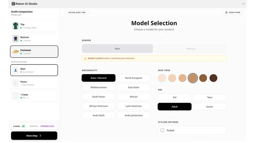Click the Next Step button
254x143 pixels.
pos(34,136)
